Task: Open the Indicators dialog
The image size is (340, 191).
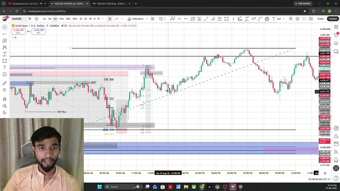Action: 135,19
